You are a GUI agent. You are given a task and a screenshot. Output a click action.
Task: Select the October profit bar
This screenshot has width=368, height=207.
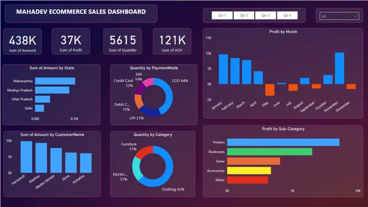tap(328, 79)
